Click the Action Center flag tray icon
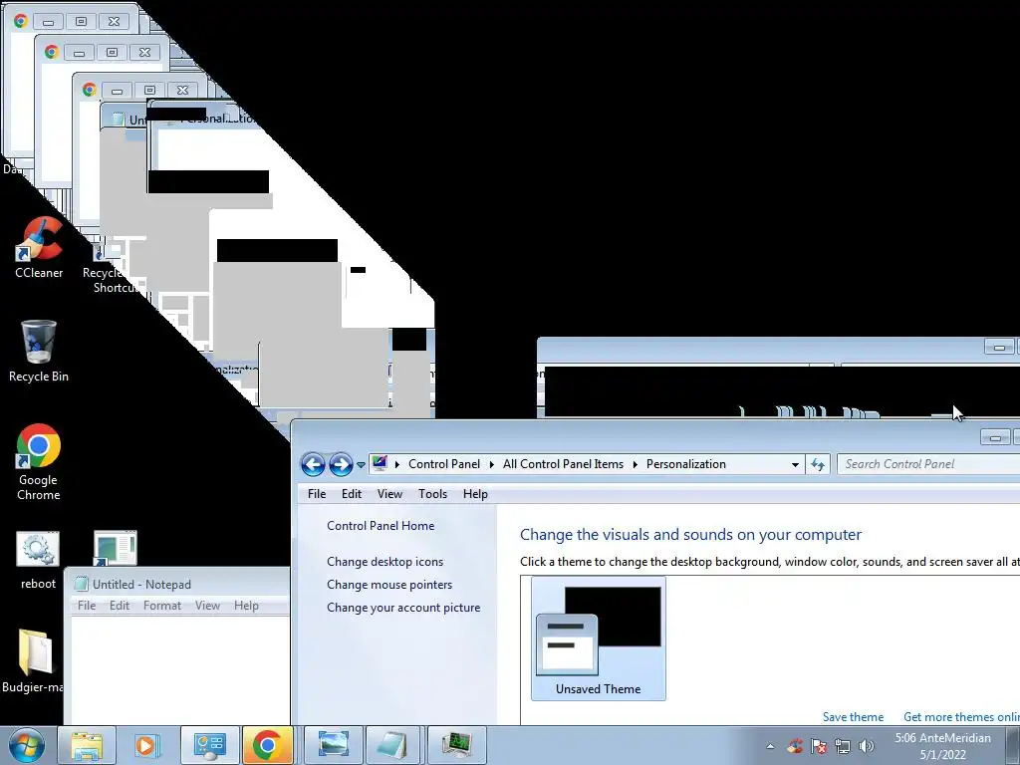 (819, 746)
